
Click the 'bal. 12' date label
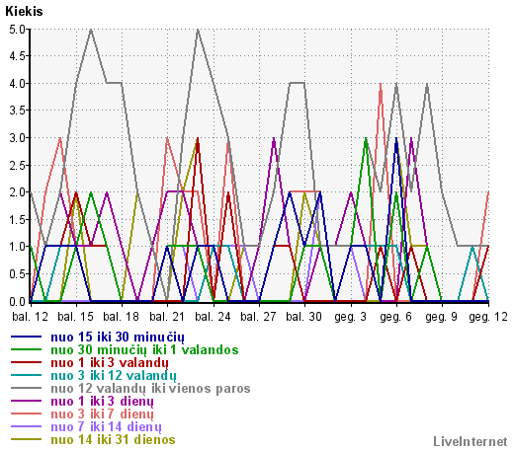[x=30, y=317]
